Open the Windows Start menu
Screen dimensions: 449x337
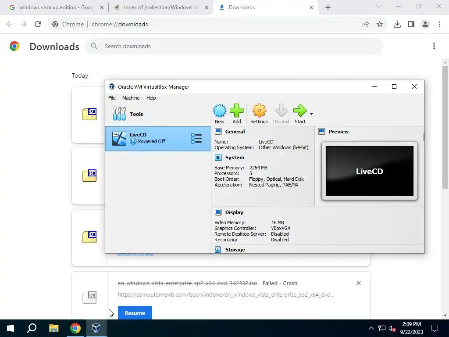(11, 328)
